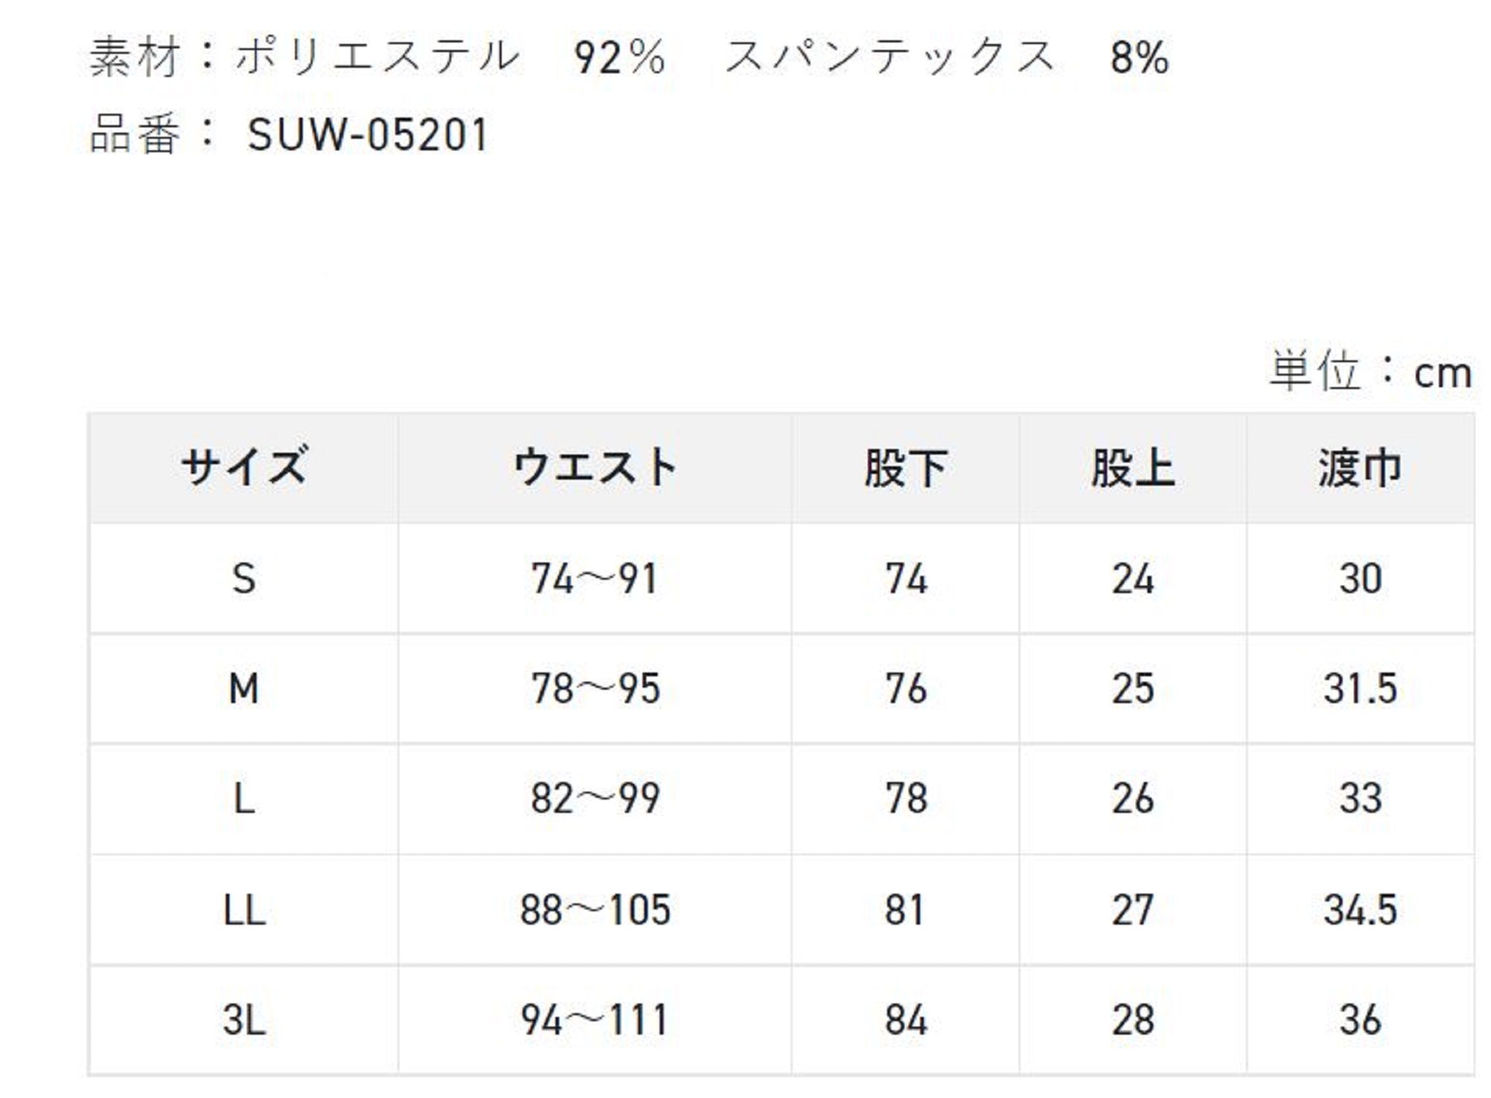
Task: Select the 股上 header cell
Action: click(1133, 468)
